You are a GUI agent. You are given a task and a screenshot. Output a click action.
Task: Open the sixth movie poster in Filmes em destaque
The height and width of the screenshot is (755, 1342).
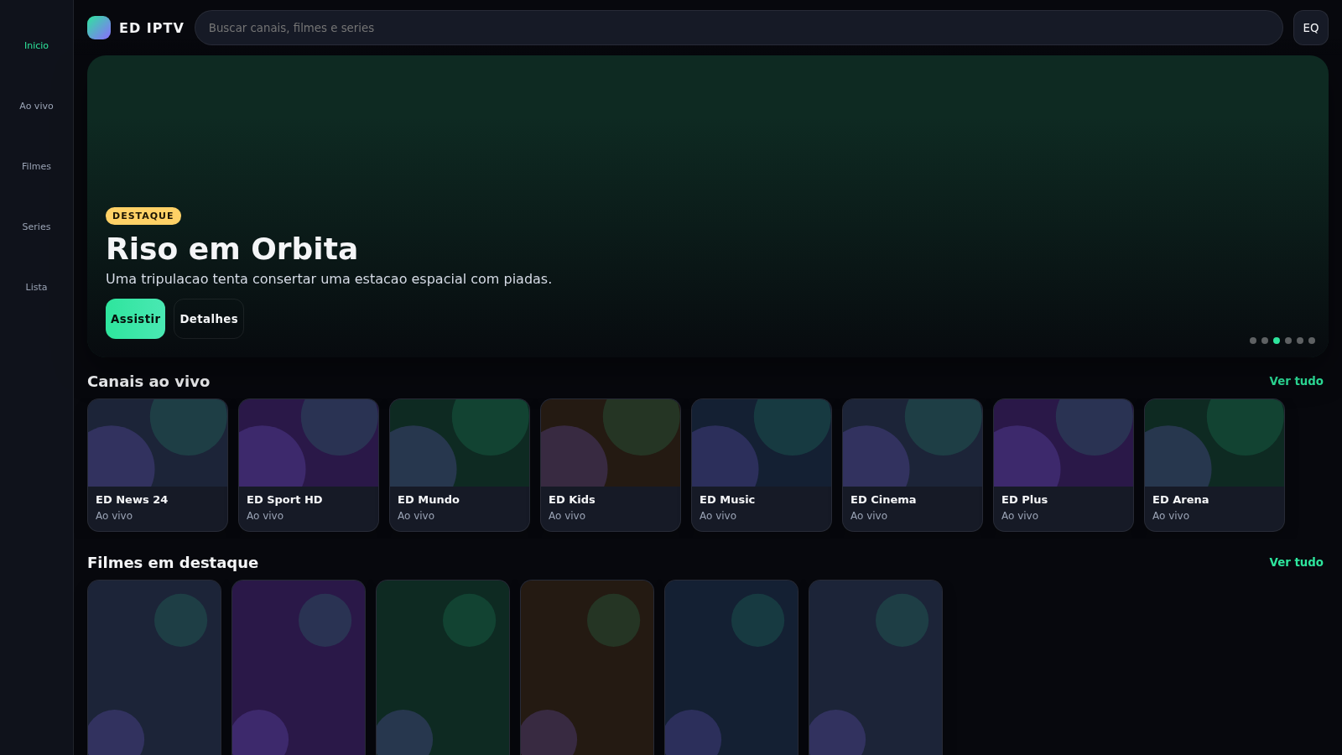(876, 668)
